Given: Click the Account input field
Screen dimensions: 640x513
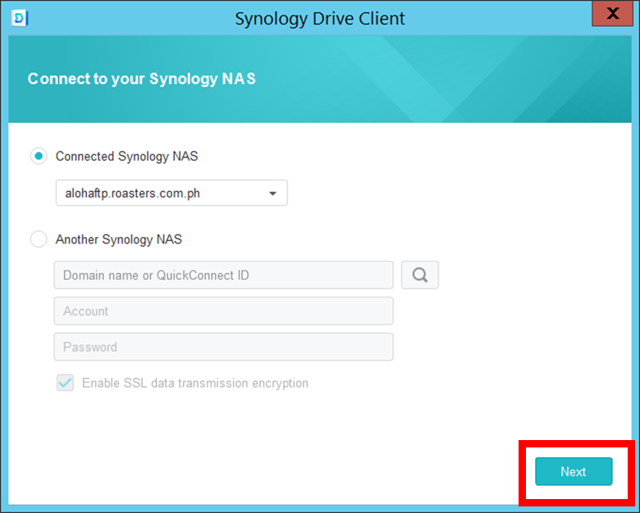Looking at the screenshot, I should coord(224,311).
